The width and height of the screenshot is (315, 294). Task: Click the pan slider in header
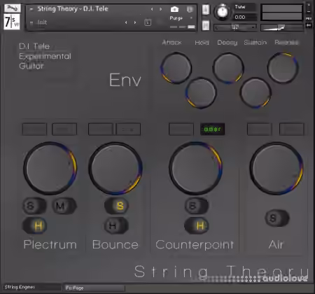pyautogui.click(x=235, y=27)
